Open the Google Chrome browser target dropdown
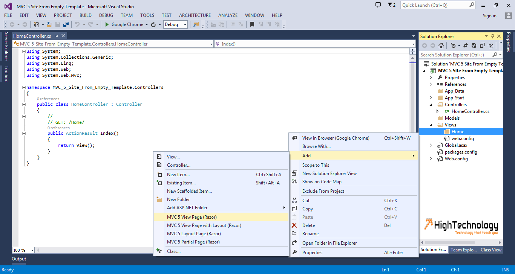 tap(147, 24)
